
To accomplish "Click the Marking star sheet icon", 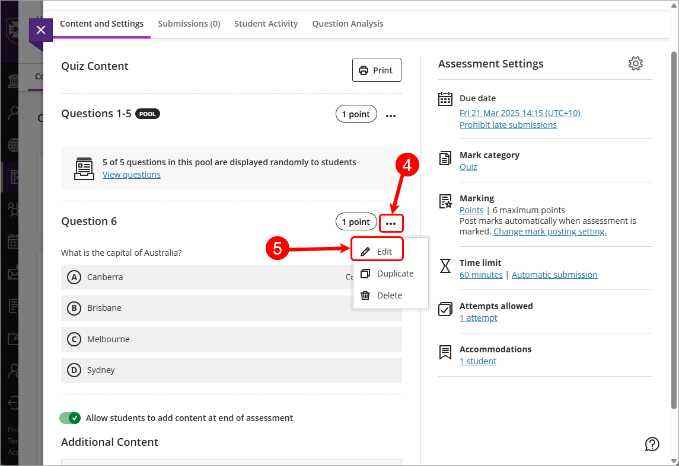I will point(445,201).
